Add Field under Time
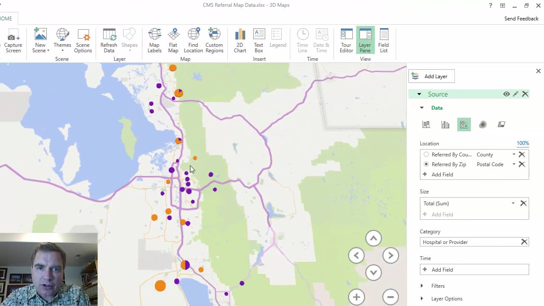This screenshot has height=306, width=544. (474, 269)
